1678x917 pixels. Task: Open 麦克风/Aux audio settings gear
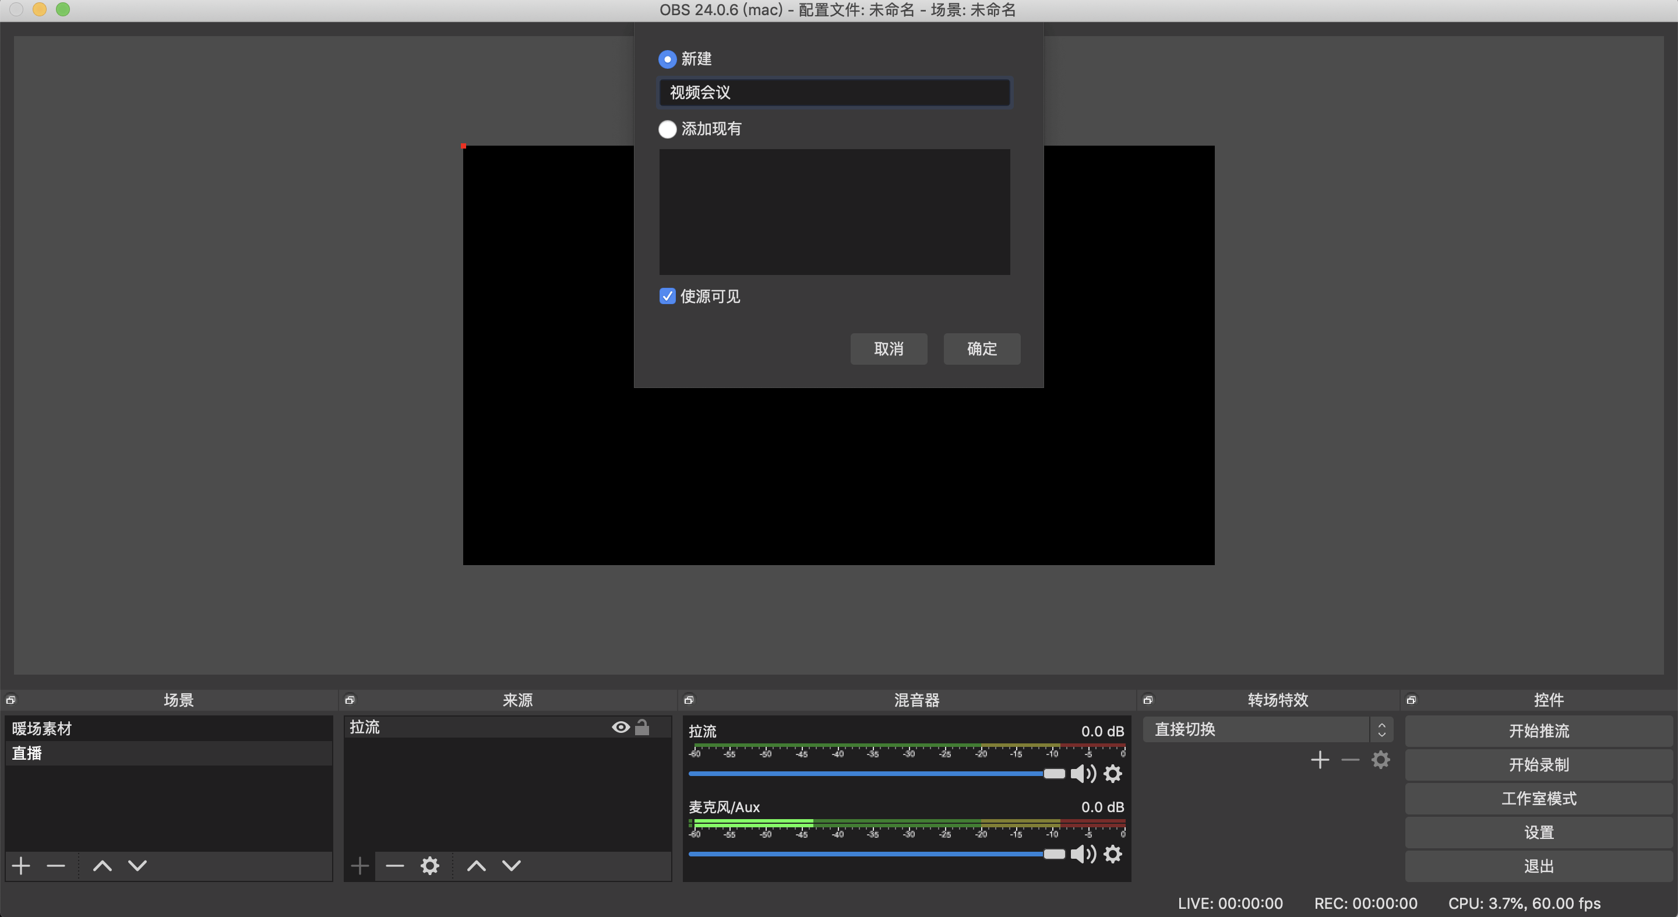tap(1113, 854)
